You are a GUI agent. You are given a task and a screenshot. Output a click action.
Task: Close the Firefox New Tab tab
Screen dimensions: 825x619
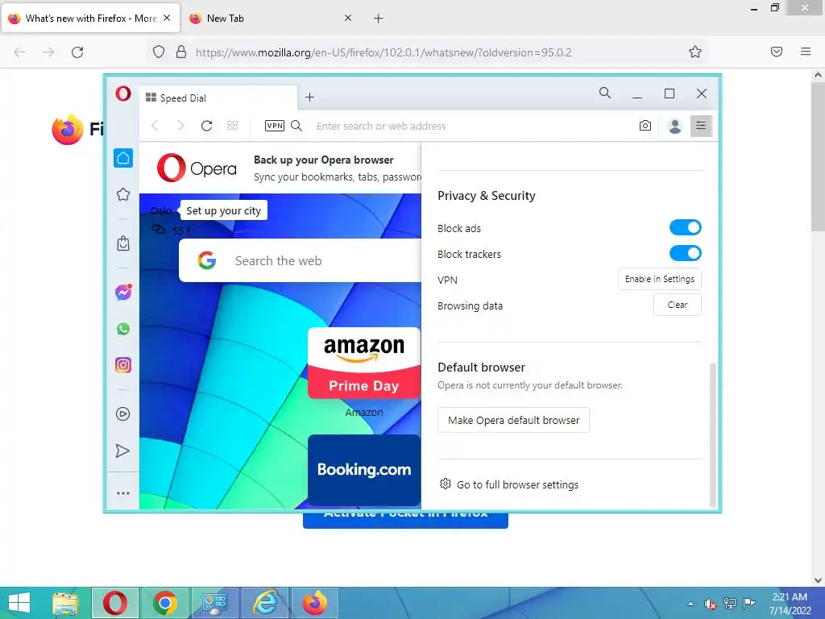tap(348, 18)
